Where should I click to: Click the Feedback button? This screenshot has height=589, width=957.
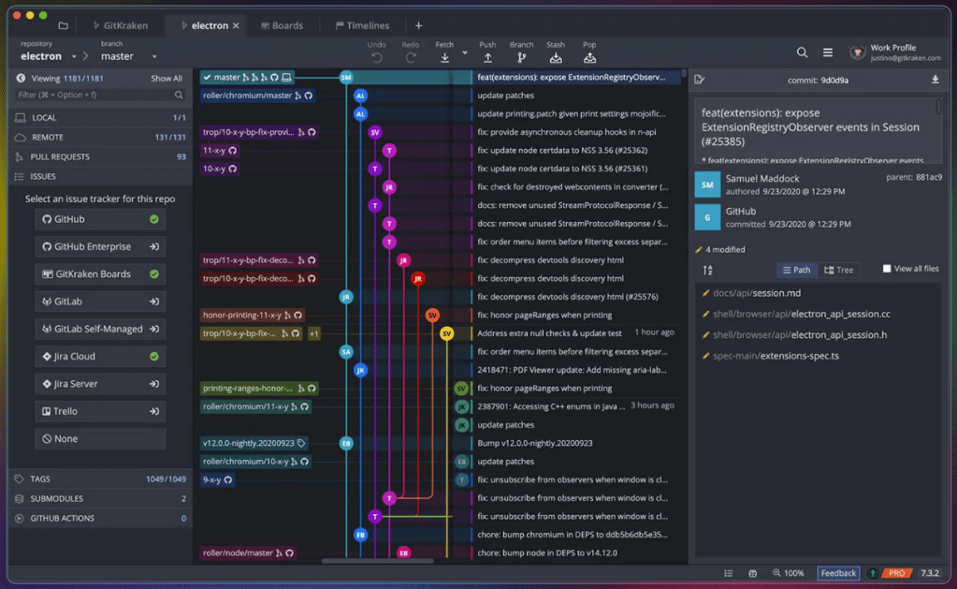click(x=838, y=573)
